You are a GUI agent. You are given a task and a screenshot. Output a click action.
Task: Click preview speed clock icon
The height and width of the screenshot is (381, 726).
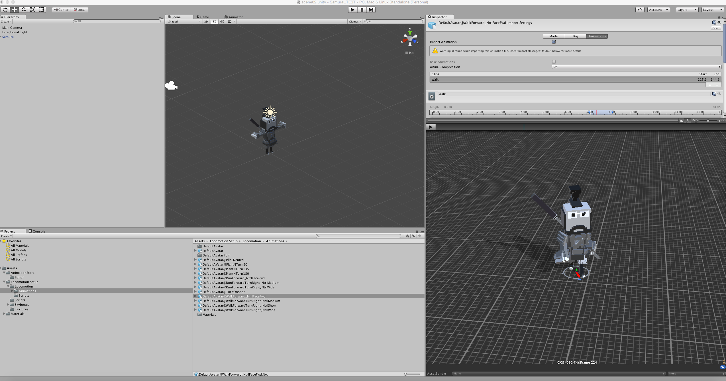point(695,121)
